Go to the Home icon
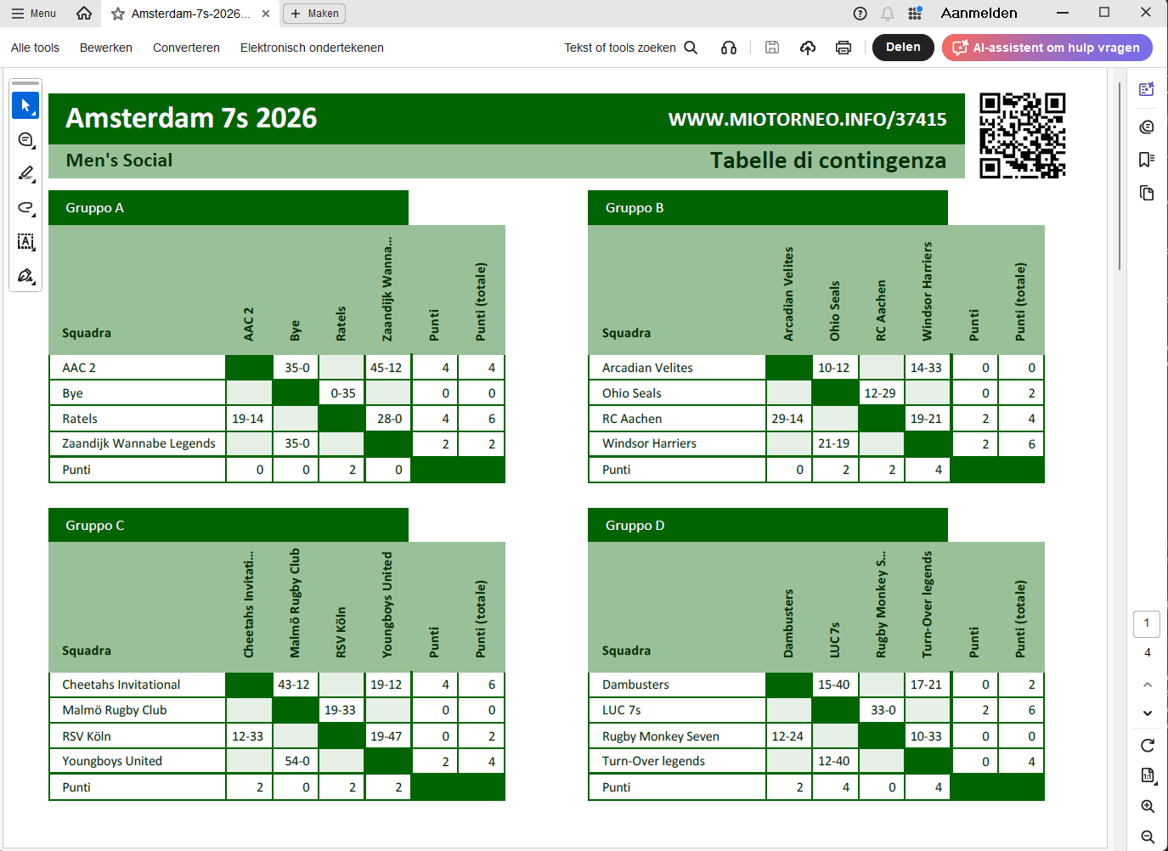The image size is (1168, 851). 83,14
